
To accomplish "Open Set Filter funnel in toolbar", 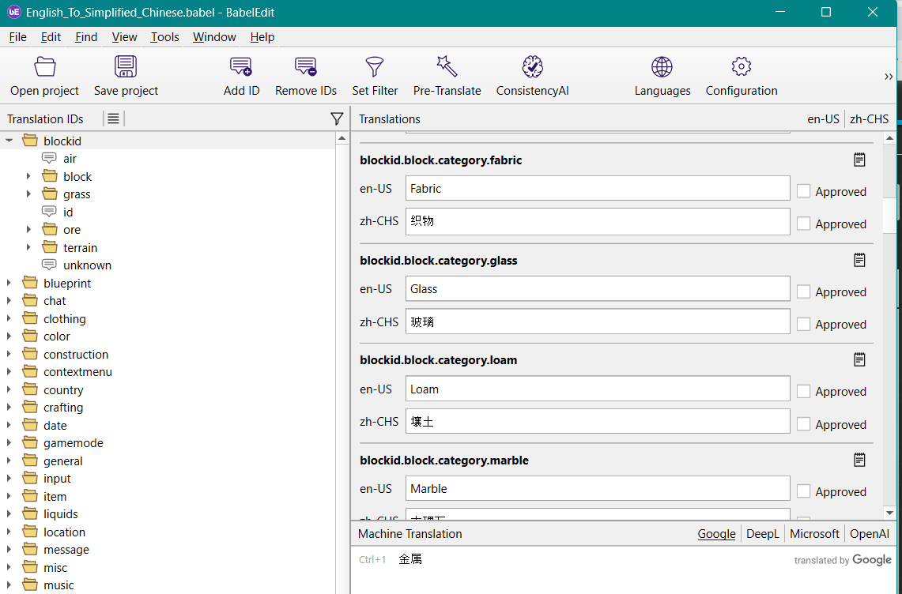I will point(375,67).
